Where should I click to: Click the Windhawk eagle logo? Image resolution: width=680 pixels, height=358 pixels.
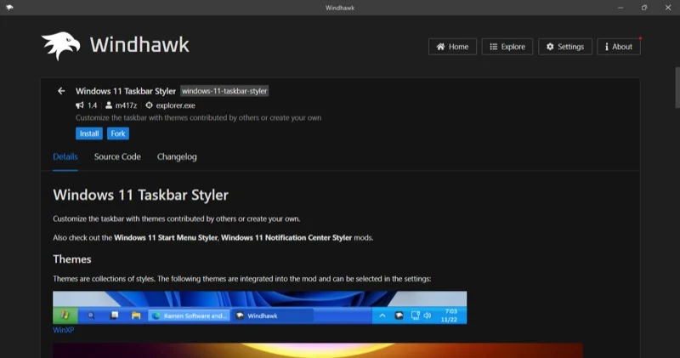coord(61,46)
